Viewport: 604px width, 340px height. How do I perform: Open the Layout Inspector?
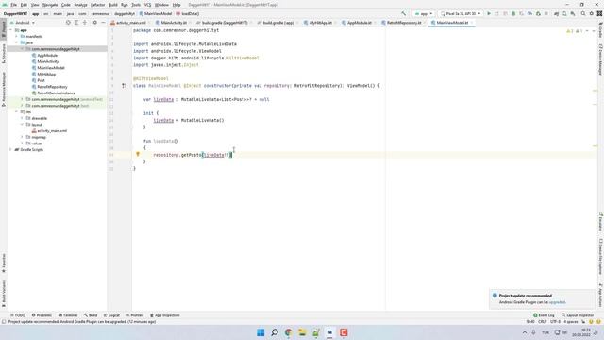click(x=578, y=315)
